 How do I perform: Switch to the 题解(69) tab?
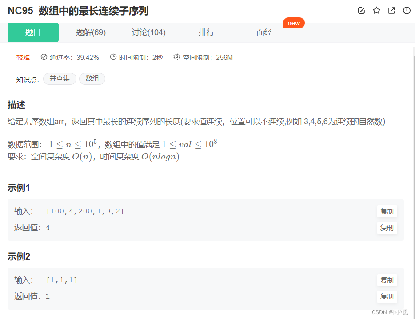tap(91, 32)
